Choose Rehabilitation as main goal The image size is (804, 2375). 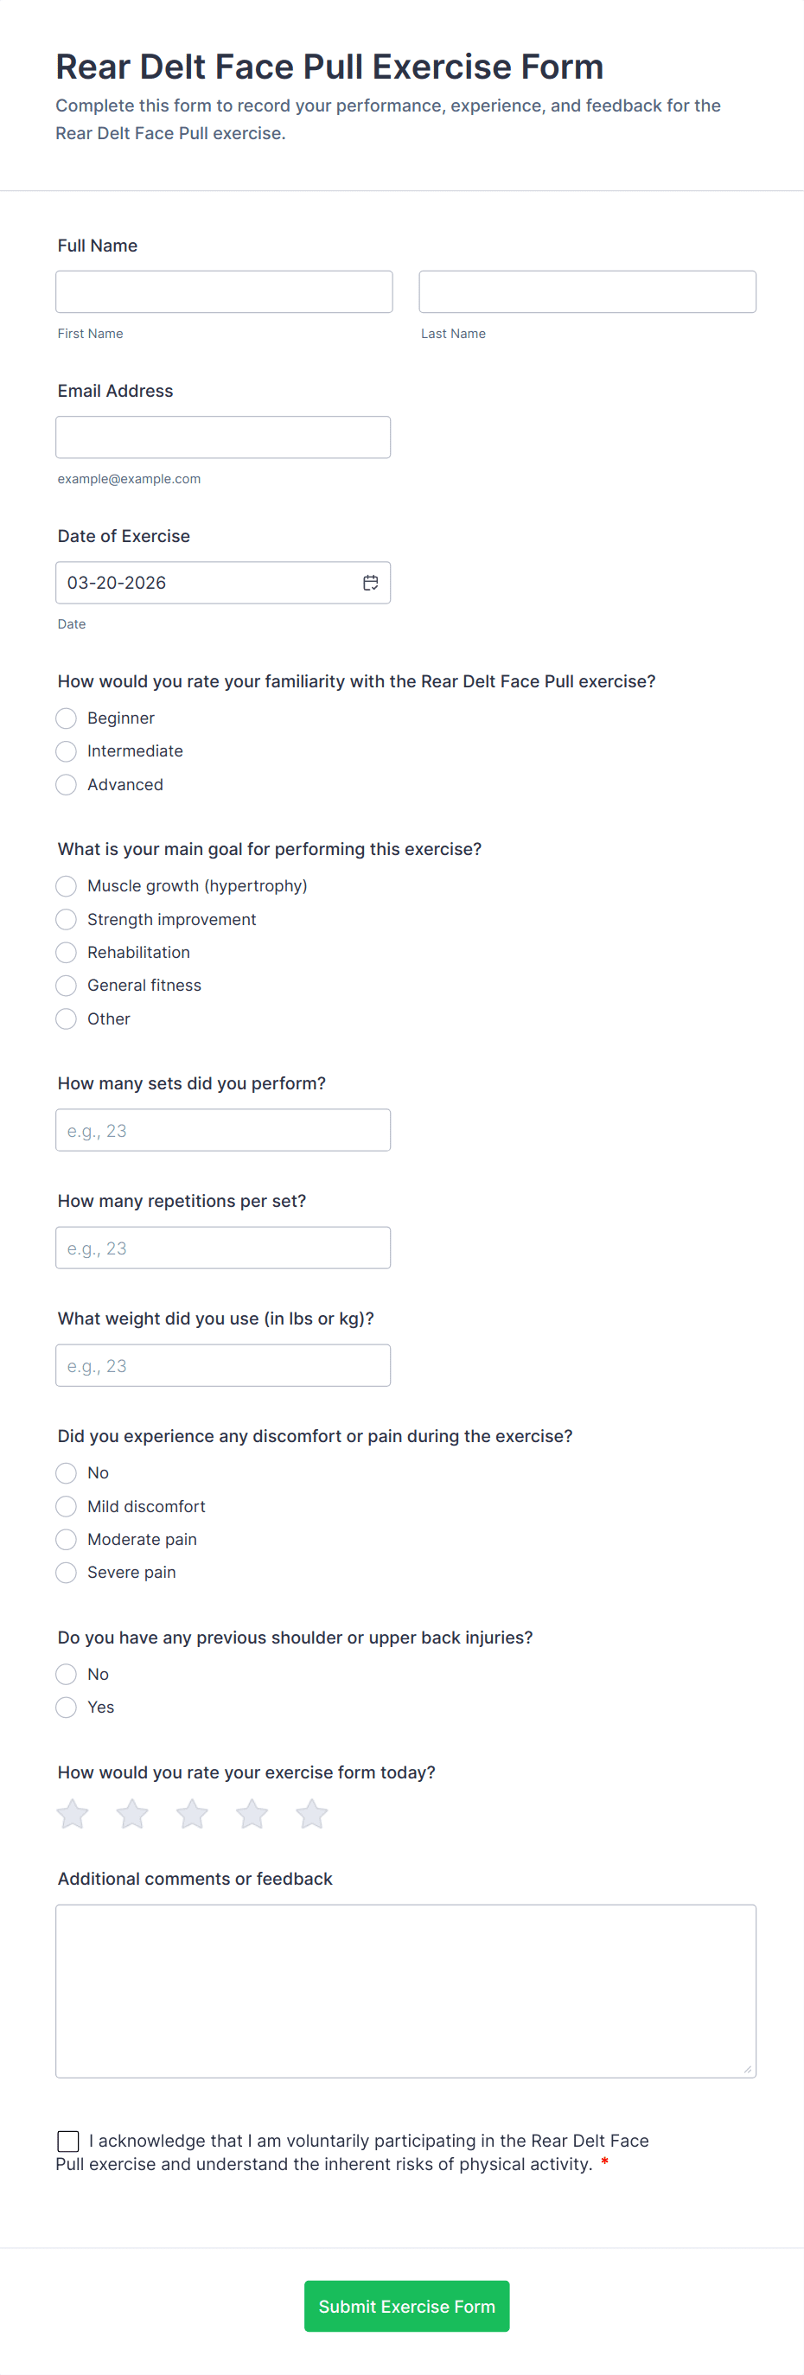tap(67, 953)
